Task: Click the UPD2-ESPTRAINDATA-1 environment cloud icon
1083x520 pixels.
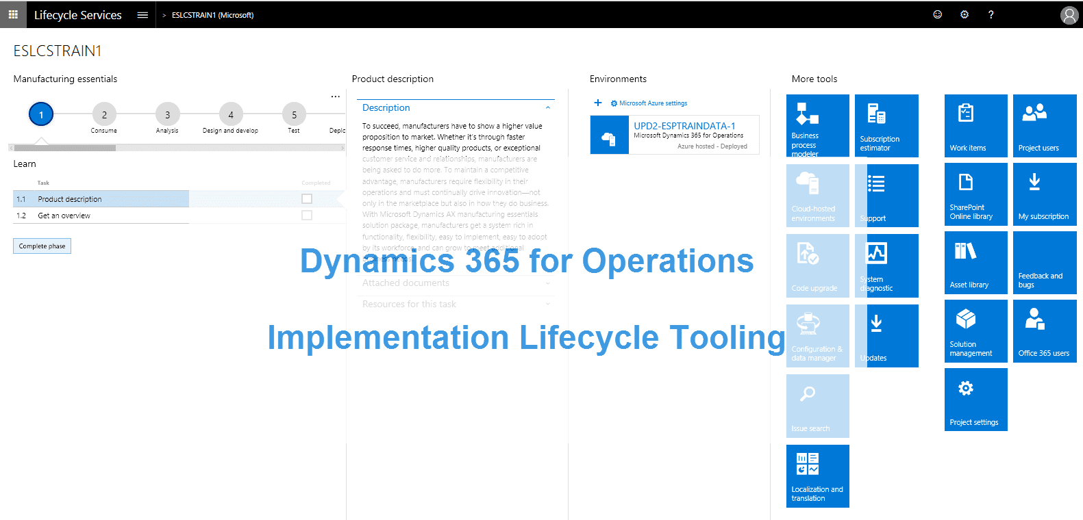Action: coord(609,135)
